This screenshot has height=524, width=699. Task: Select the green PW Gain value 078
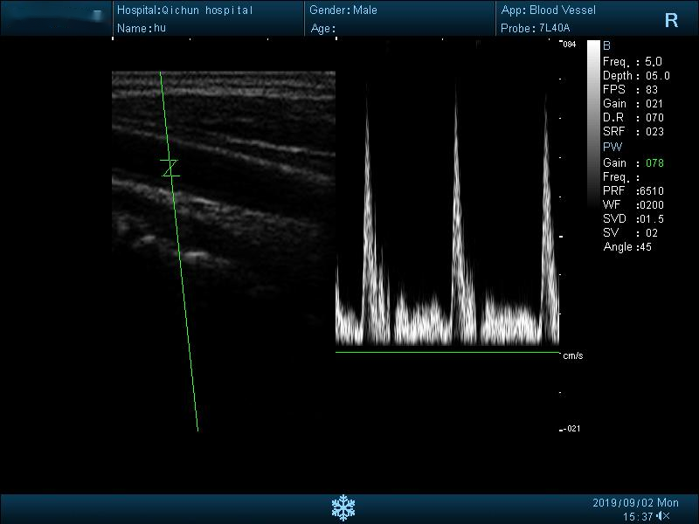654,163
